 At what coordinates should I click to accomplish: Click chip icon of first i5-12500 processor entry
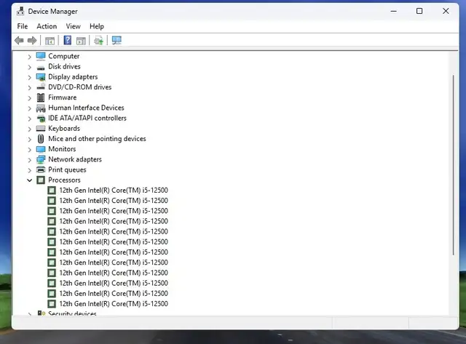52,191
